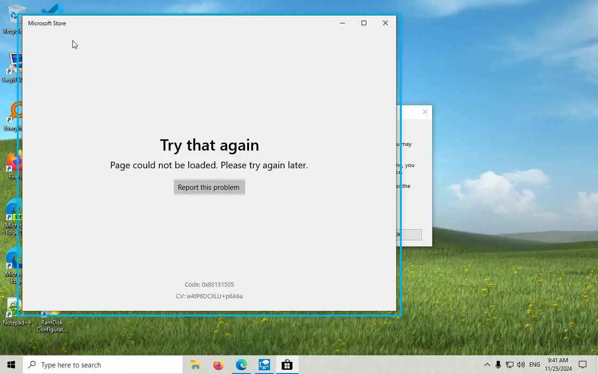The width and height of the screenshot is (598, 374).
Task: Click the microphone tray icon
Action: coord(498,365)
